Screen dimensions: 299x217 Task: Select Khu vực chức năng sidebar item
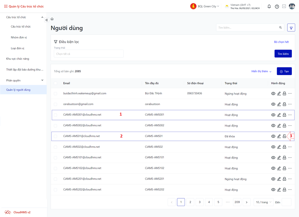click(x=18, y=59)
